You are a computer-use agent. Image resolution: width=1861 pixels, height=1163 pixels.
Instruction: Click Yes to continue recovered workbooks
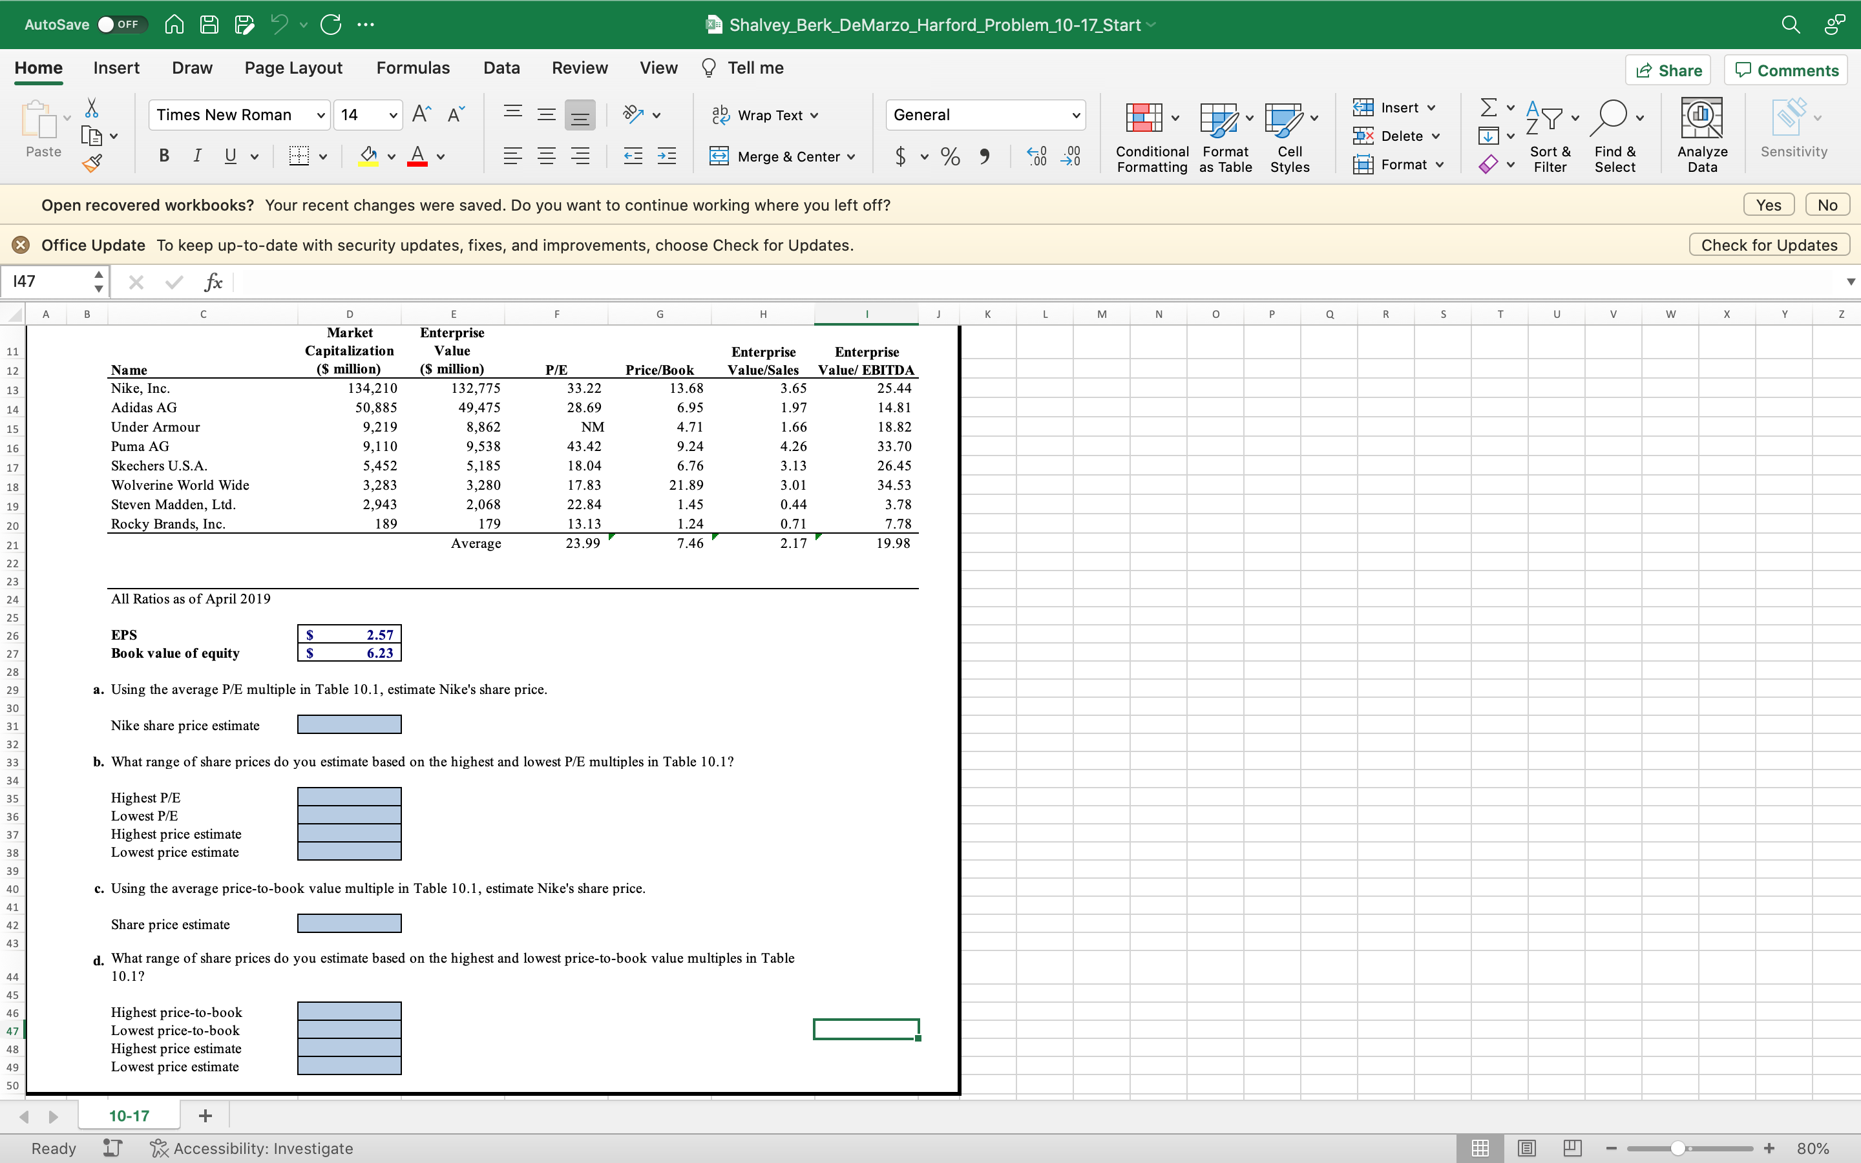coord(1768,205)
